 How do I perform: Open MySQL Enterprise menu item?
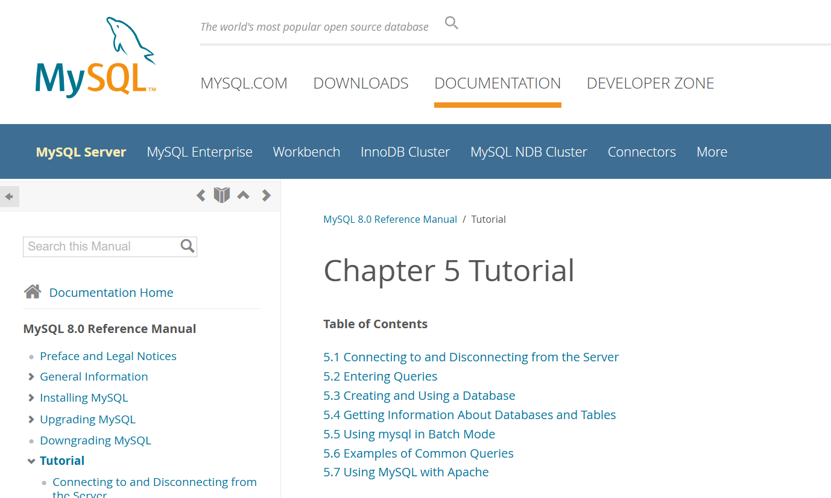tap(200, 152)
